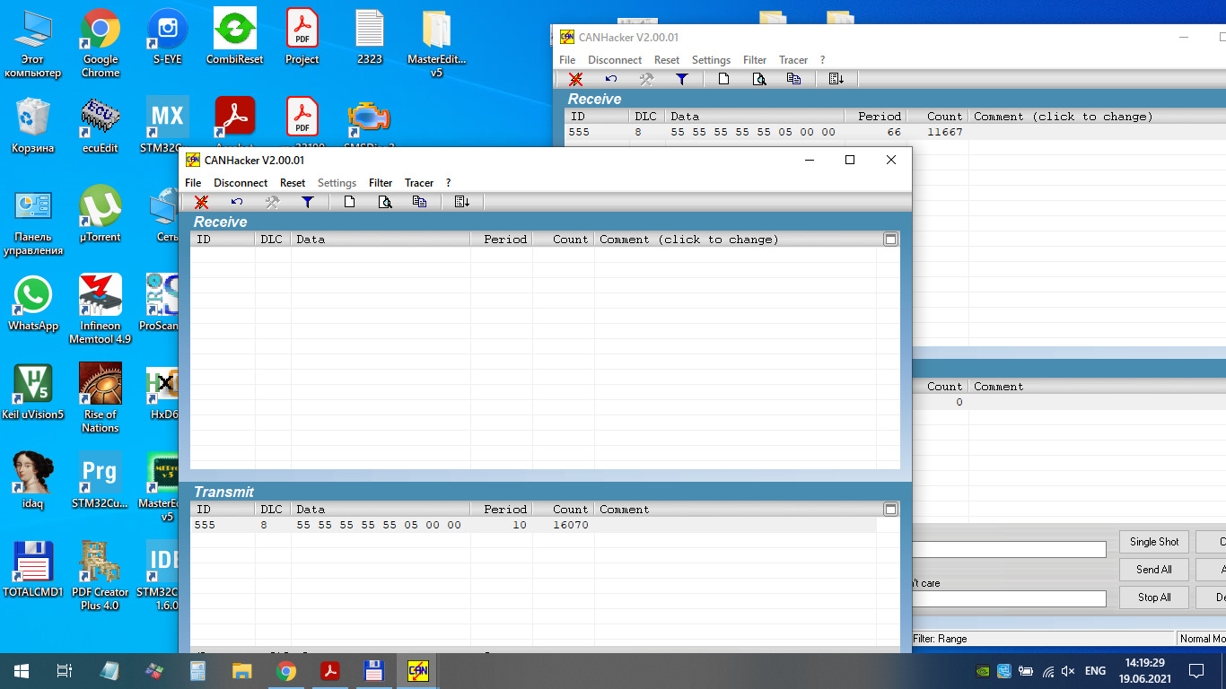Click the blue reset arrow icon in the back CANHacker window
The height and width of the screenshot is (689, 1226).
[611, 79]
